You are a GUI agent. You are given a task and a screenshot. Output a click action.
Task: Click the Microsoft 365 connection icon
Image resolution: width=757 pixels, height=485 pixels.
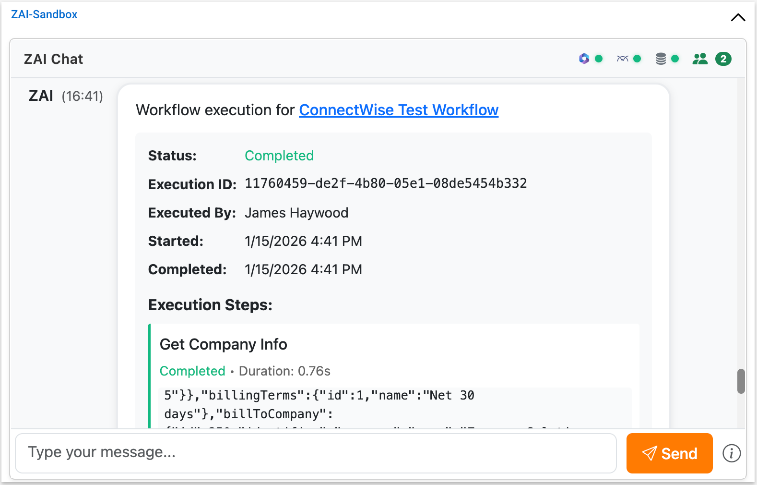584,59
